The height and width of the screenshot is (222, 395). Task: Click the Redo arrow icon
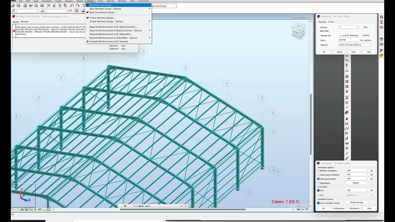pyautogui.click(x=77, y=5)
